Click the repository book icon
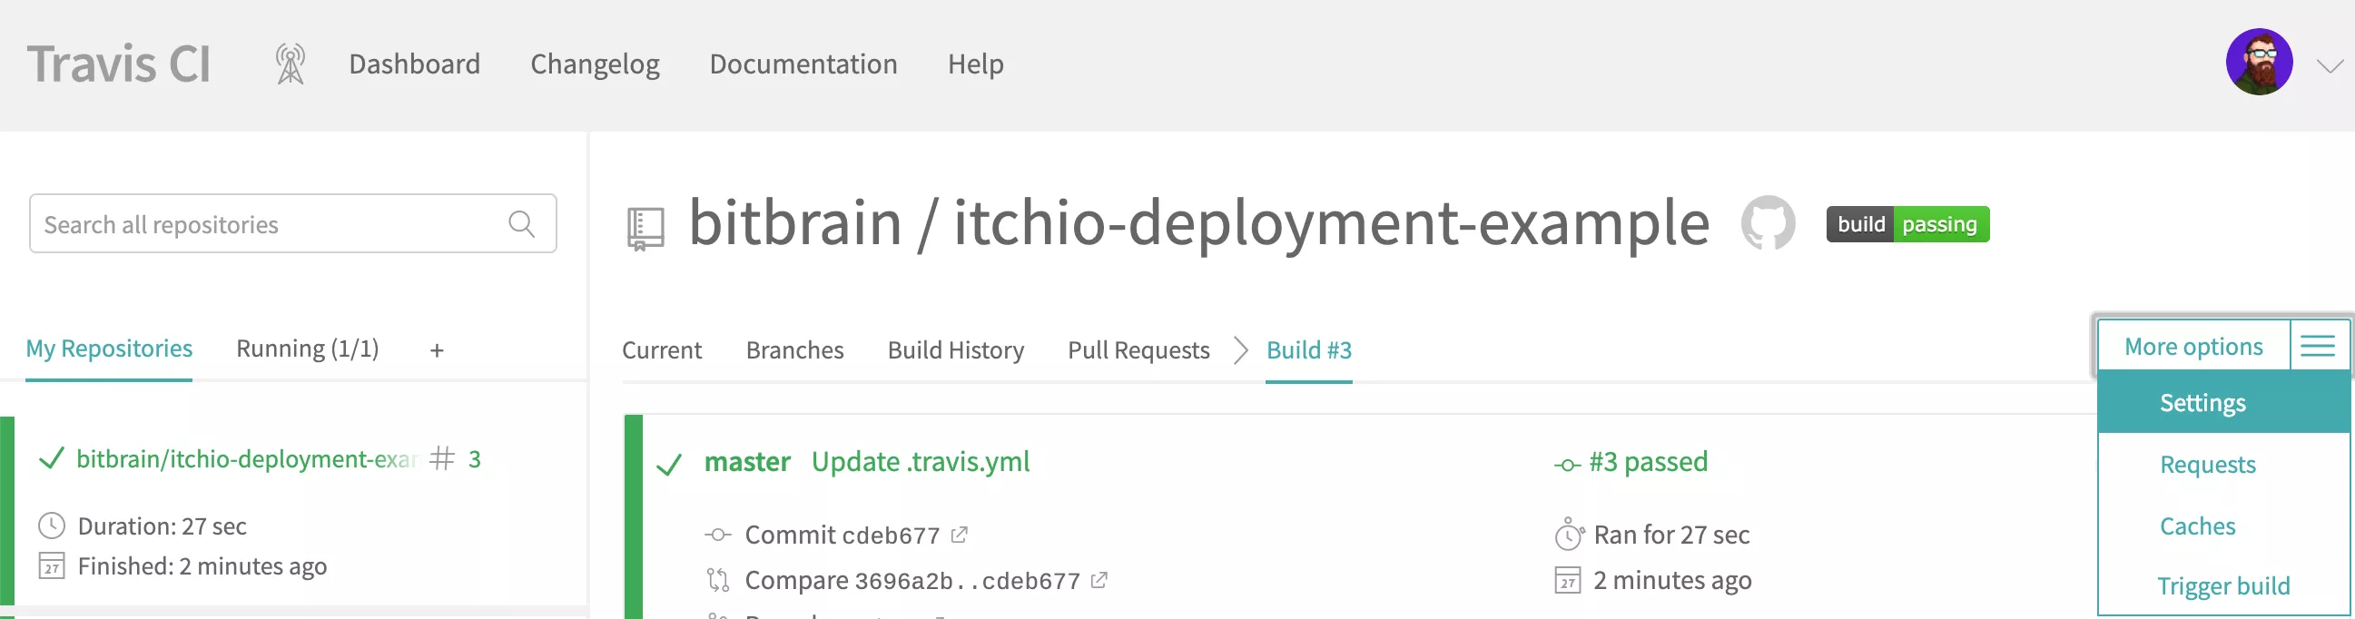The width and height of the screenshot is (2355, 619). click(645, 229)
